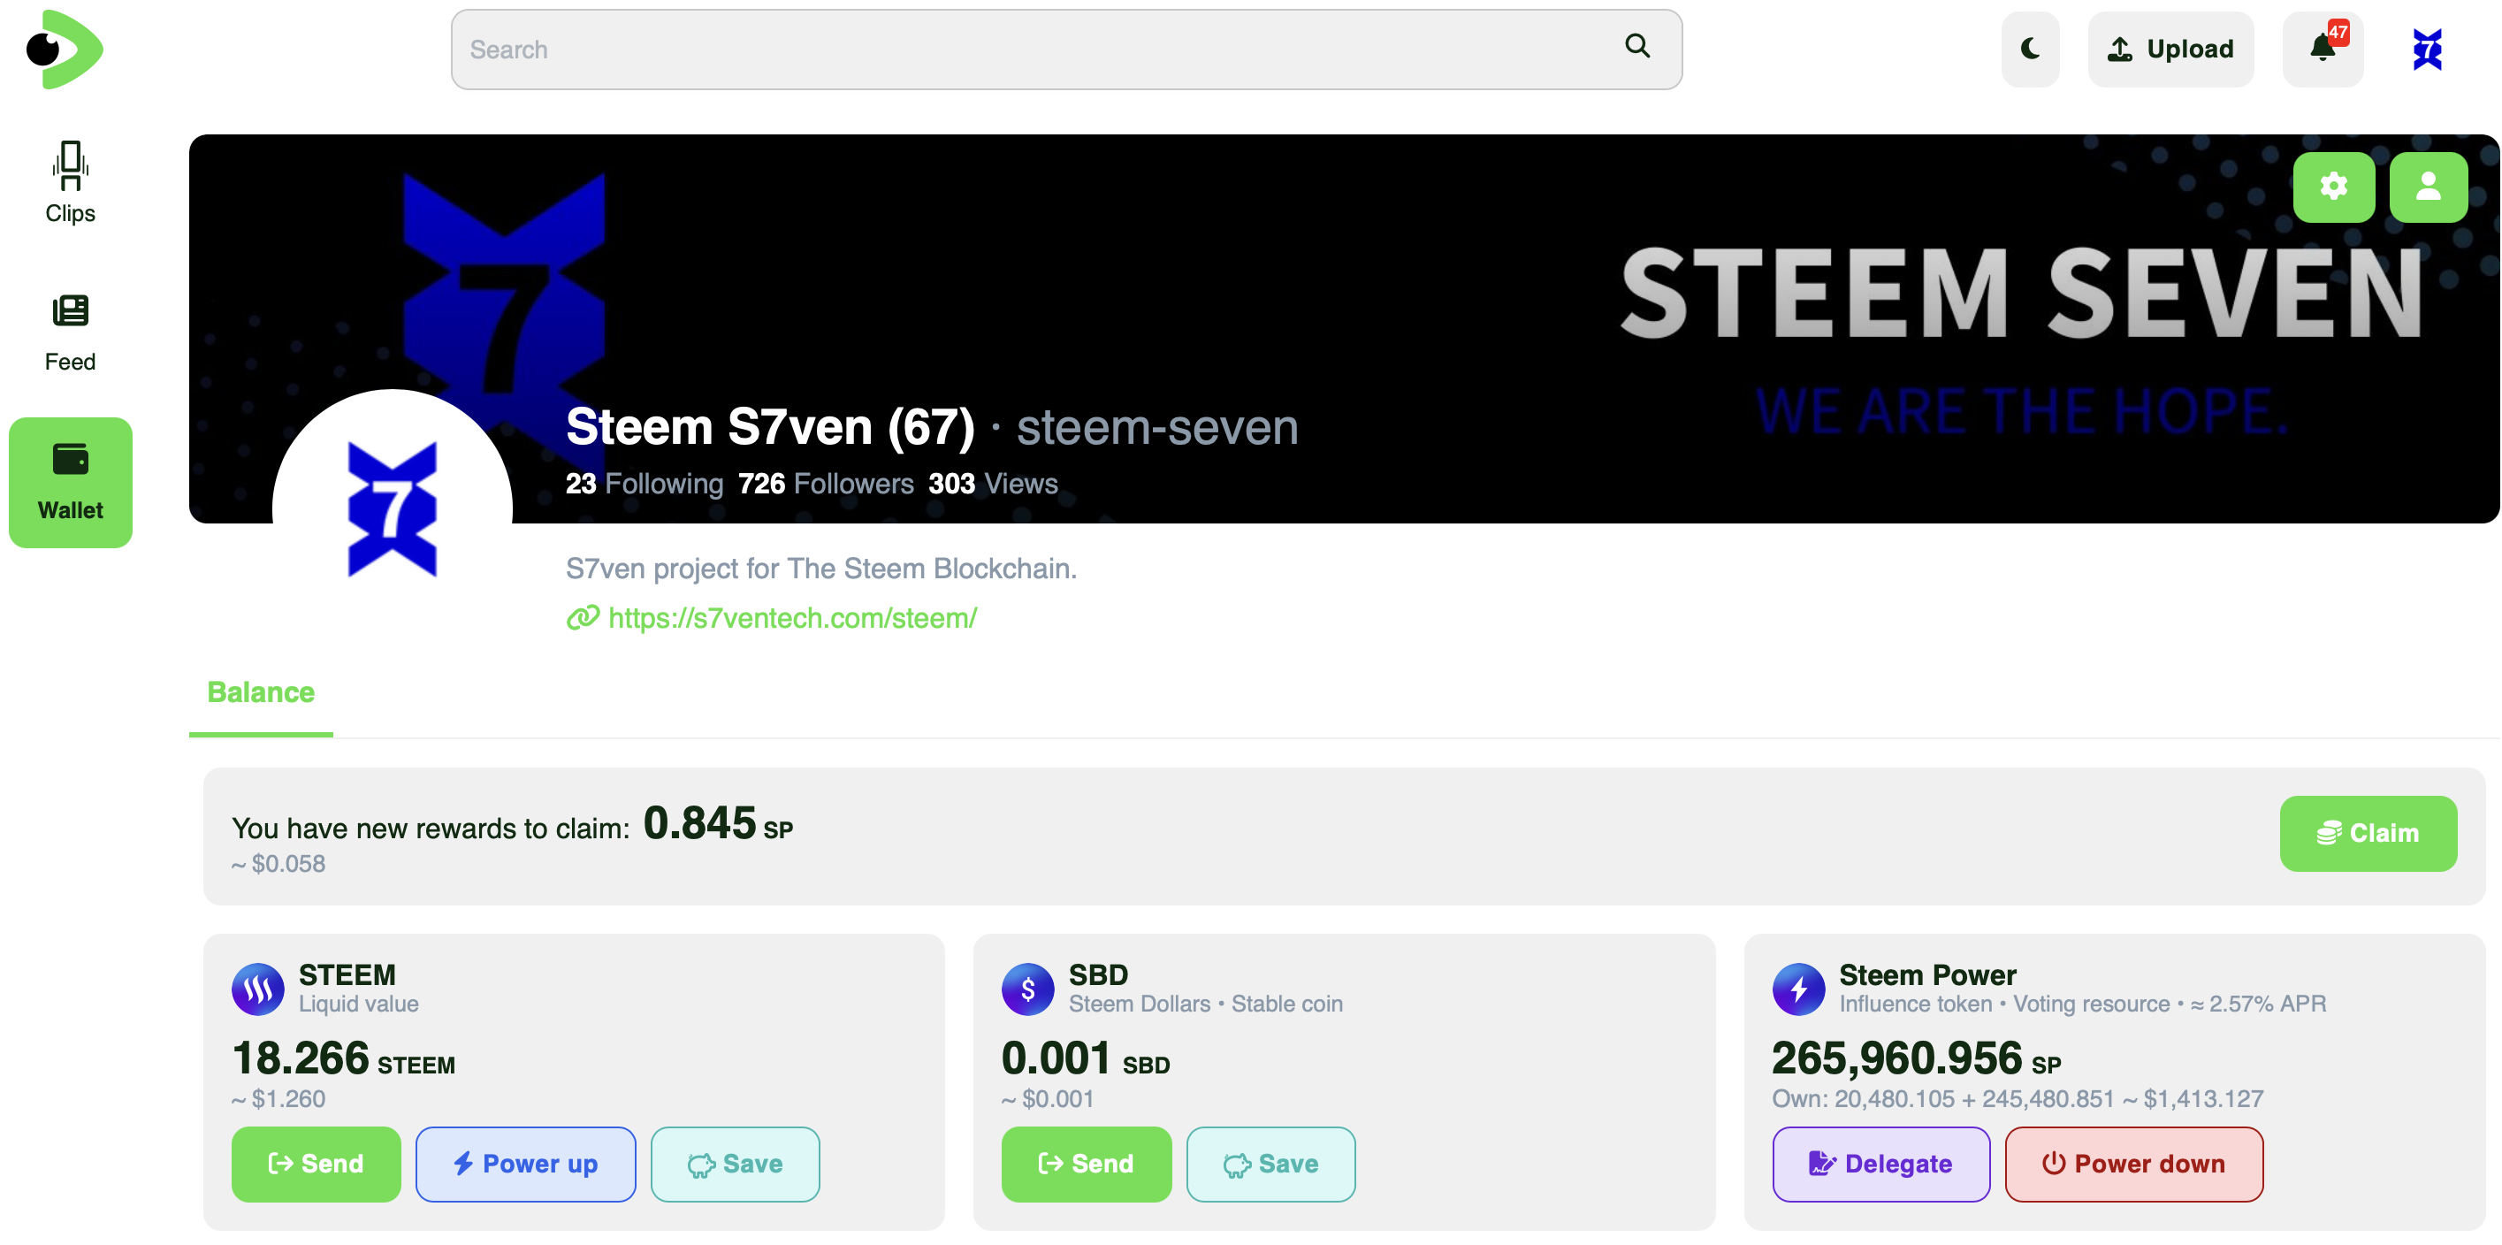Open the Clips section in sidebar
The width and height of the screenshot is (2502, 1245).
coord(70,182)
